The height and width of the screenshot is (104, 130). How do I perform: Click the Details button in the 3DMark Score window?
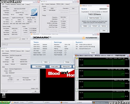(85, 26)
